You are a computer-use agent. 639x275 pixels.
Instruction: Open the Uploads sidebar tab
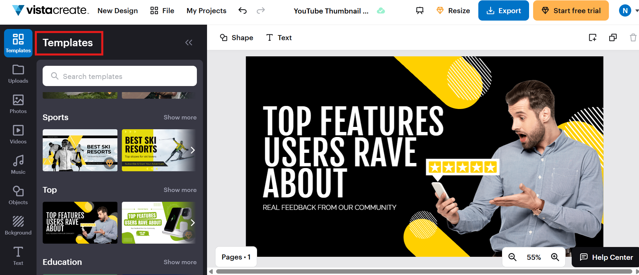18,74
